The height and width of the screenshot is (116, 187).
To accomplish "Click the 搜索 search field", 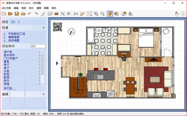I will coord(38,46).
